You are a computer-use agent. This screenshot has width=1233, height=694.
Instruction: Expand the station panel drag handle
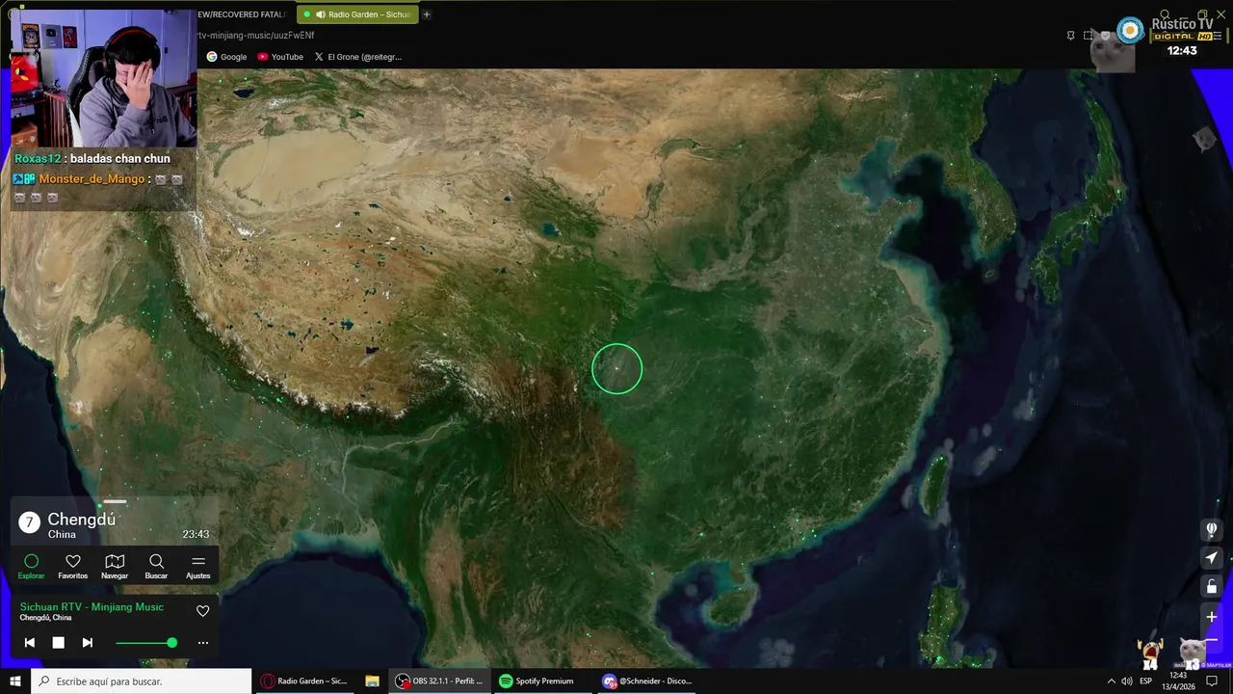115,501
